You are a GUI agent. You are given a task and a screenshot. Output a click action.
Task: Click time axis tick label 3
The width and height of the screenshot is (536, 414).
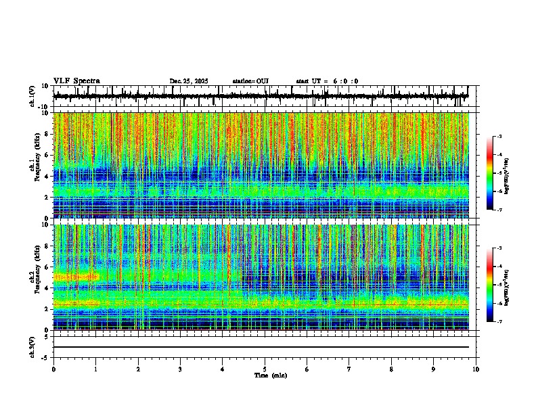181,369
